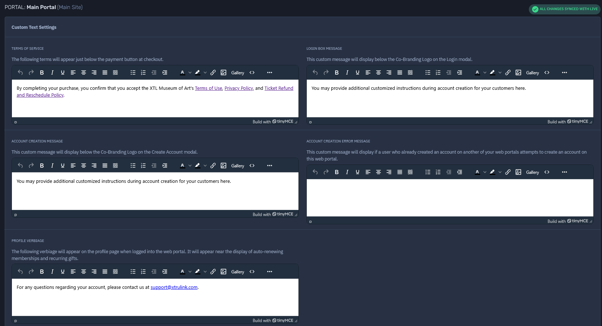
Task: Open more options in Profile Verbiage toolbar
Action: pyautogui.click(x=270, y=272)
